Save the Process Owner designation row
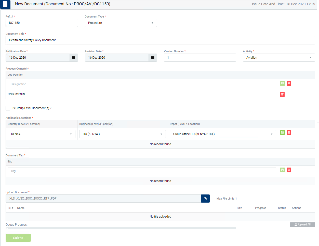The height and width of the screenshot is (246, 319). pos(282,83)
